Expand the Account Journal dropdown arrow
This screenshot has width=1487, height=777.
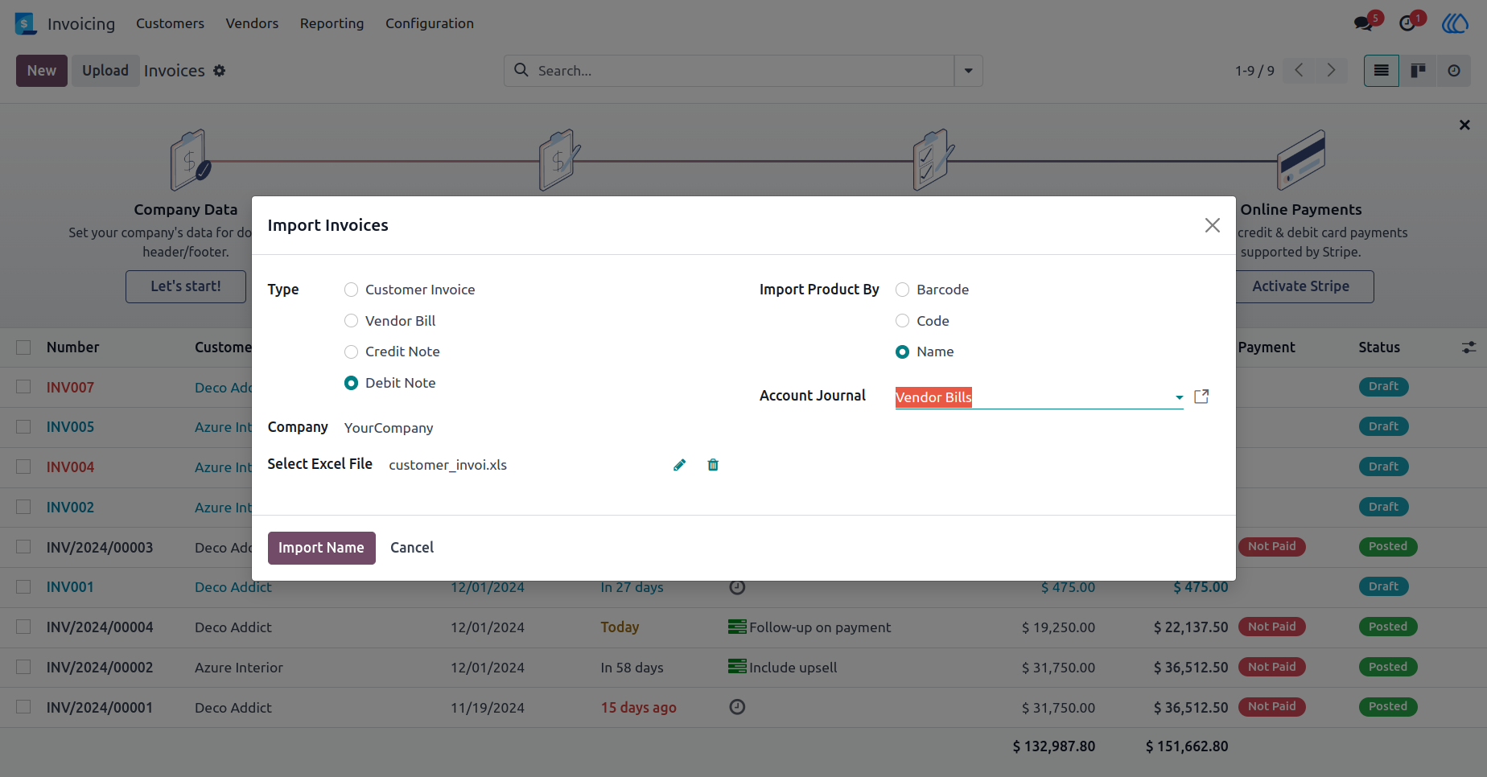[1179, 397]
